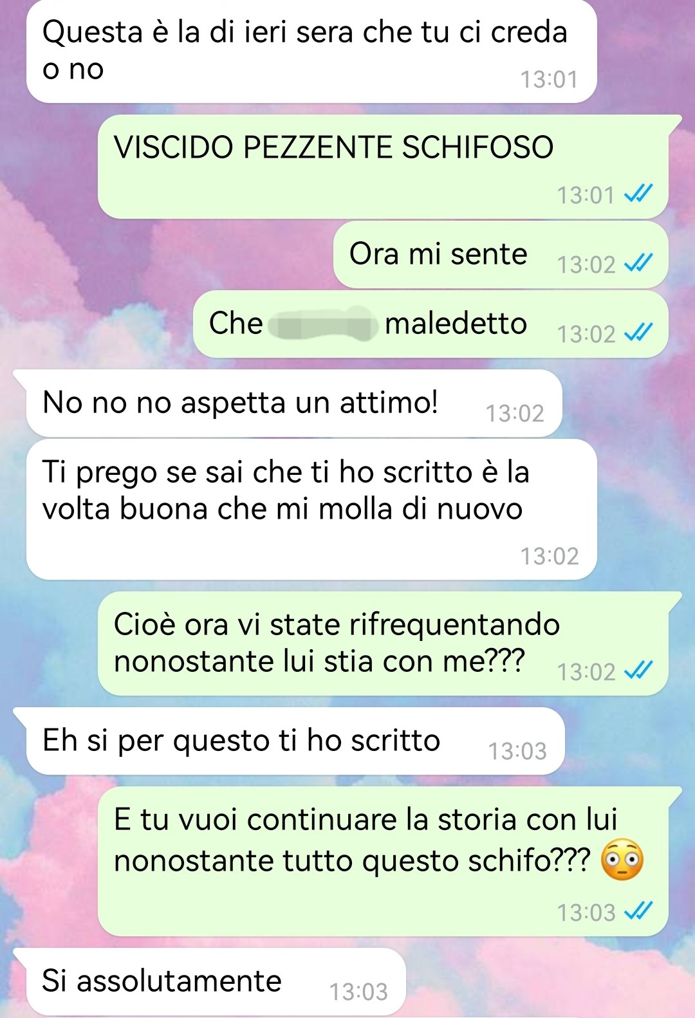Tap the flushed face emoji

622,860
